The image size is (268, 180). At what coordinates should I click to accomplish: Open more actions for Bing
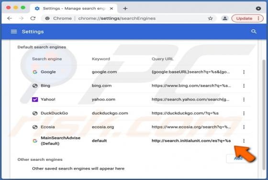coord(244,86)
